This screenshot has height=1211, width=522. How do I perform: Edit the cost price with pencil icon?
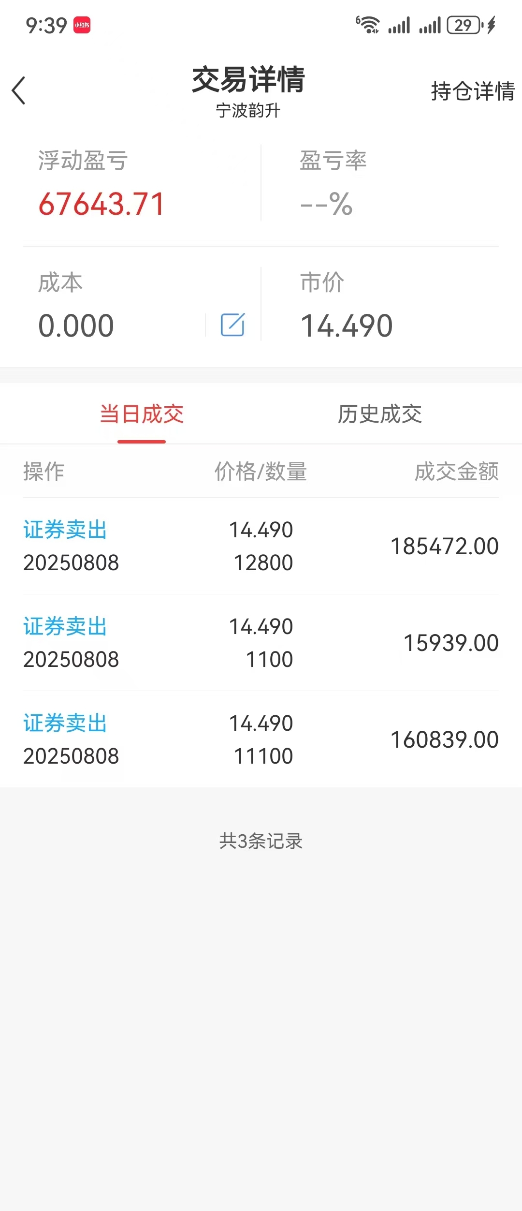point(232,325)
